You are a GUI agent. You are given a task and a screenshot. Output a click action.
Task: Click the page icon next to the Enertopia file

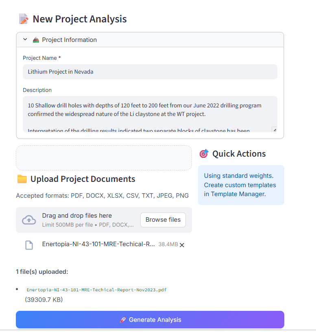pyautogui.click(x=29, y=245)
